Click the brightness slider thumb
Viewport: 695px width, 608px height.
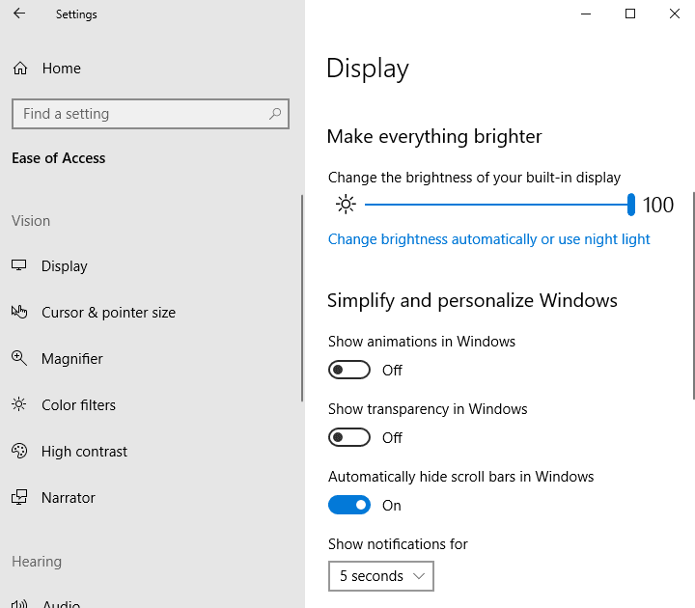(x=631, y=205)
